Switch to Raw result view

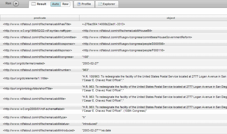tap(65, 4)
